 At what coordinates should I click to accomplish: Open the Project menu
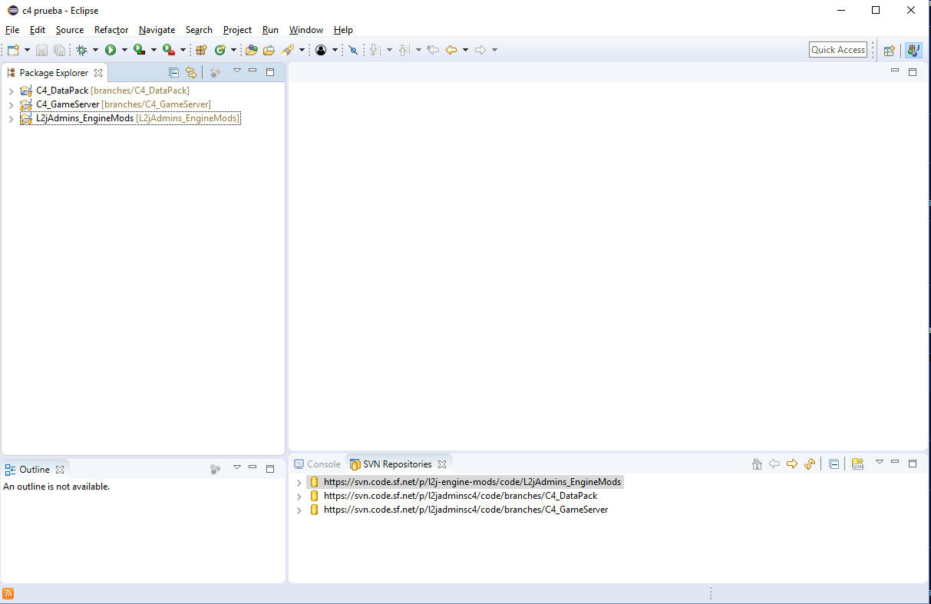pos(237,30)
